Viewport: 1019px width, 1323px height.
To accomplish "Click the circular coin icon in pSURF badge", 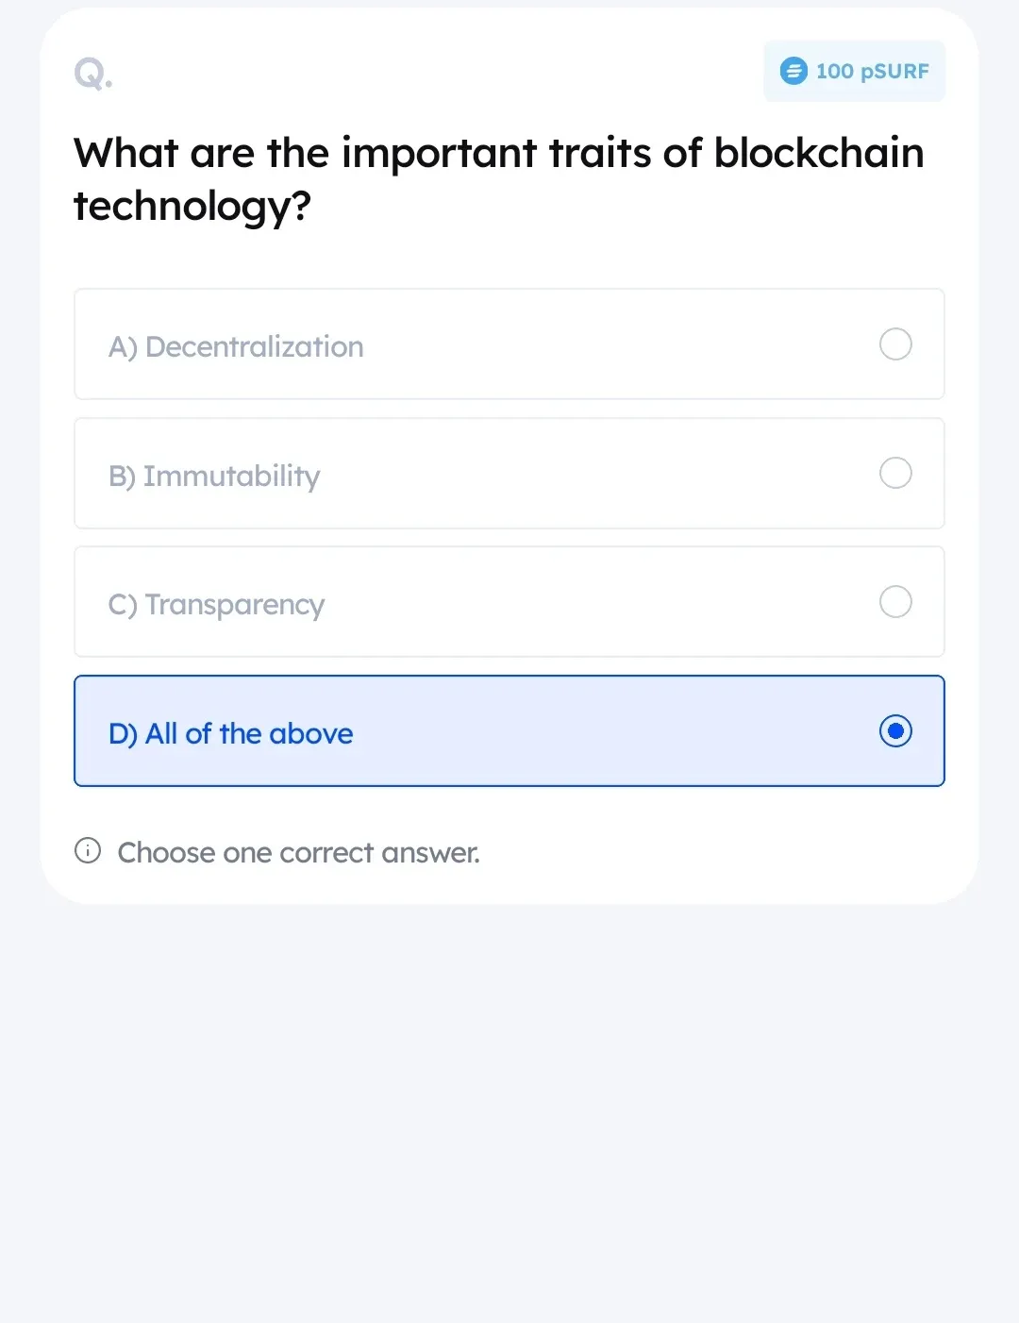I will click(793, 71).
